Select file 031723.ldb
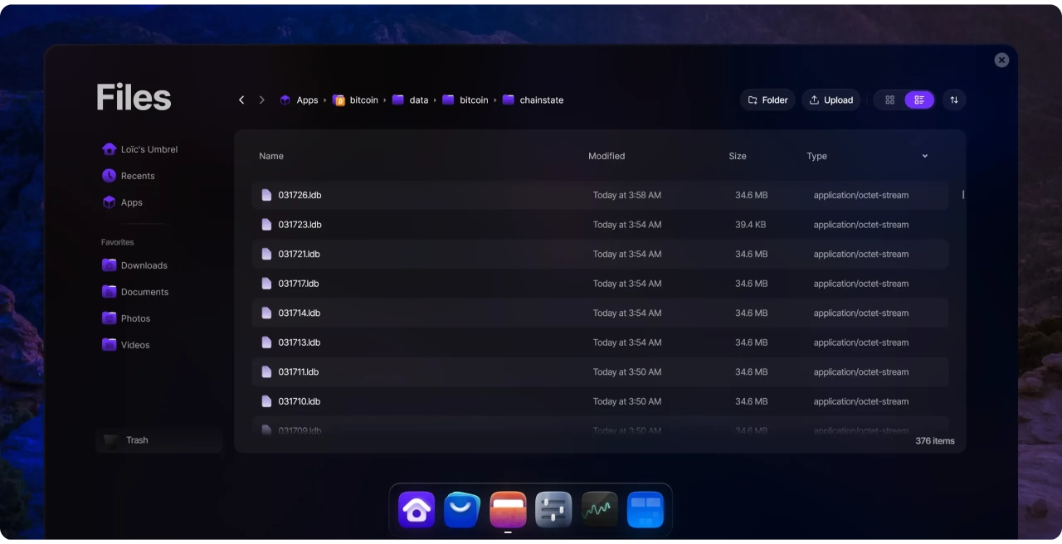The height and width of the screenshot is (544, 1062). [300, 225]
